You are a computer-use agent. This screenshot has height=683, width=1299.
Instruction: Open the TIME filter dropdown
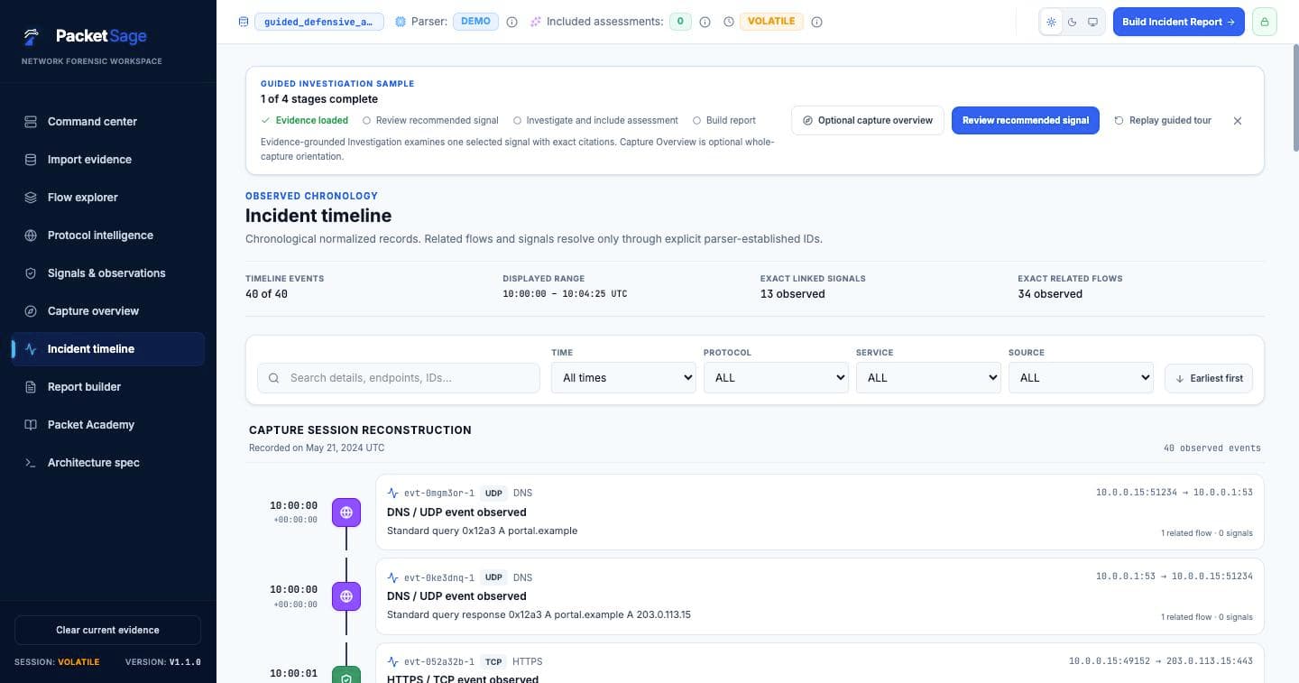click(623, 378)
